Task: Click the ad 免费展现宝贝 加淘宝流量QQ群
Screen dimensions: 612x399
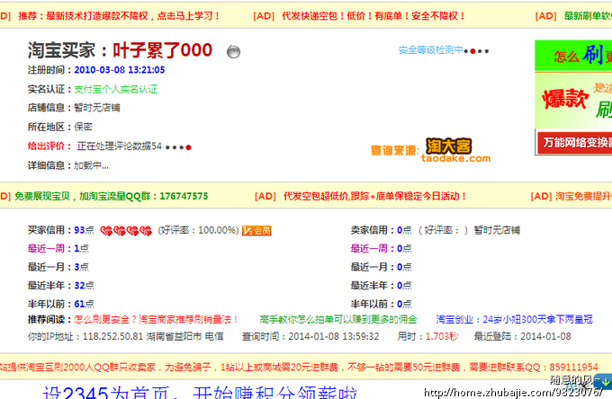Action: click(111, 196)
